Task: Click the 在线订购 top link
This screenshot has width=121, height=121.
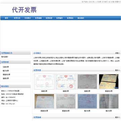Action: [91, 2]
